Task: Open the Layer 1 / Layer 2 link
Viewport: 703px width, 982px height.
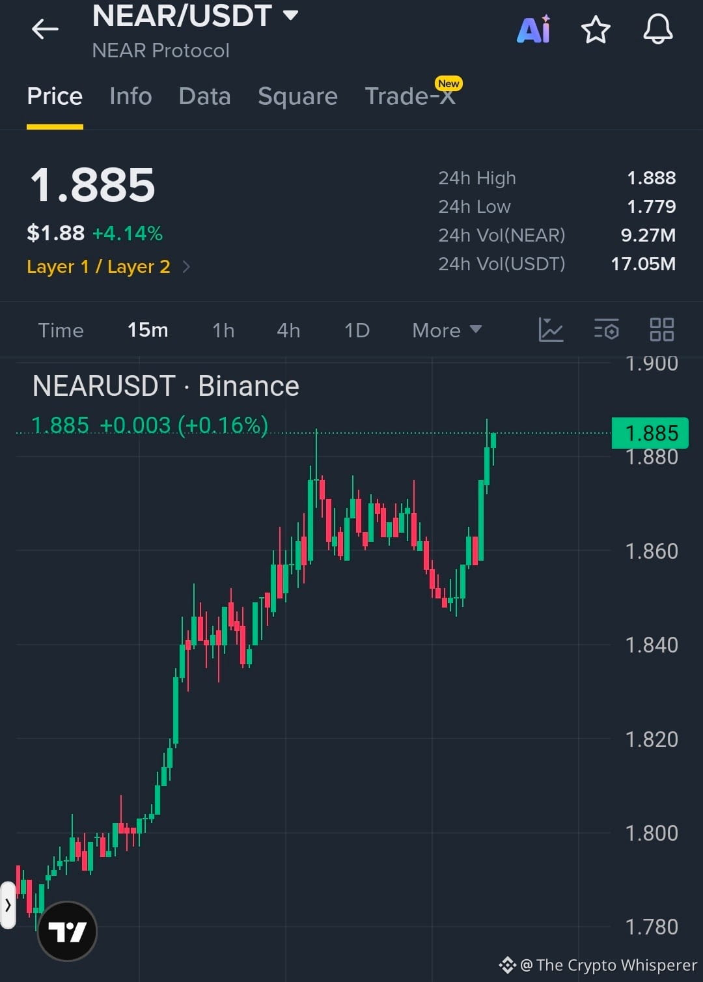Action: coord(98,266)
